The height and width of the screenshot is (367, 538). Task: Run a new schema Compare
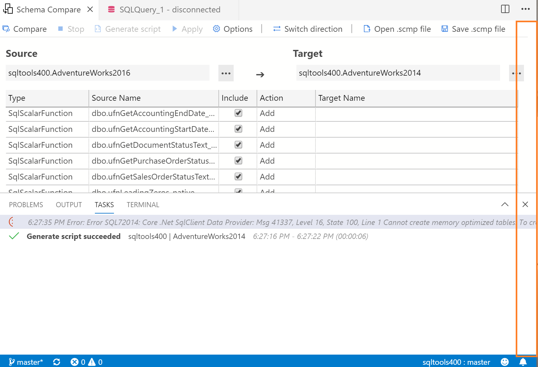coord(25,29)
